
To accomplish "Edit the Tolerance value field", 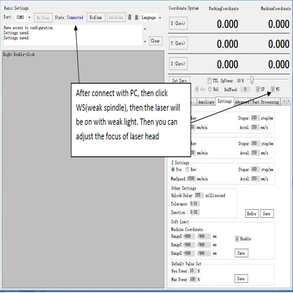I will 194,204.
